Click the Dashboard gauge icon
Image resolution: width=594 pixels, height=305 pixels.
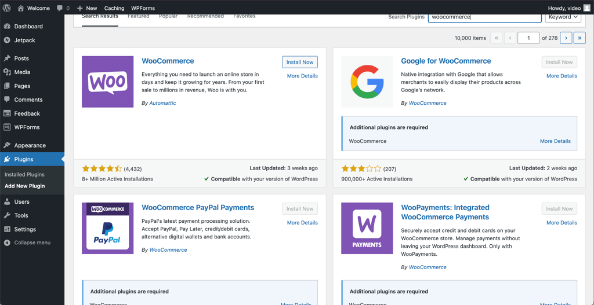point(7,27)
